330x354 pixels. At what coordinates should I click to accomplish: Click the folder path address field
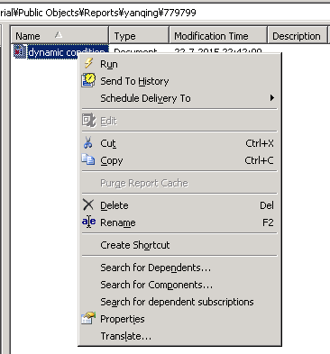tap(165, 13)
